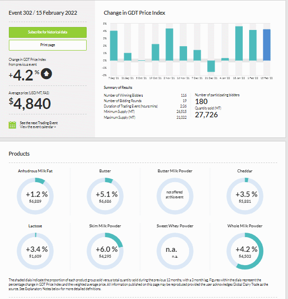
Task: Click the Maximum Supply (MT) row
Action: [145, 117]
